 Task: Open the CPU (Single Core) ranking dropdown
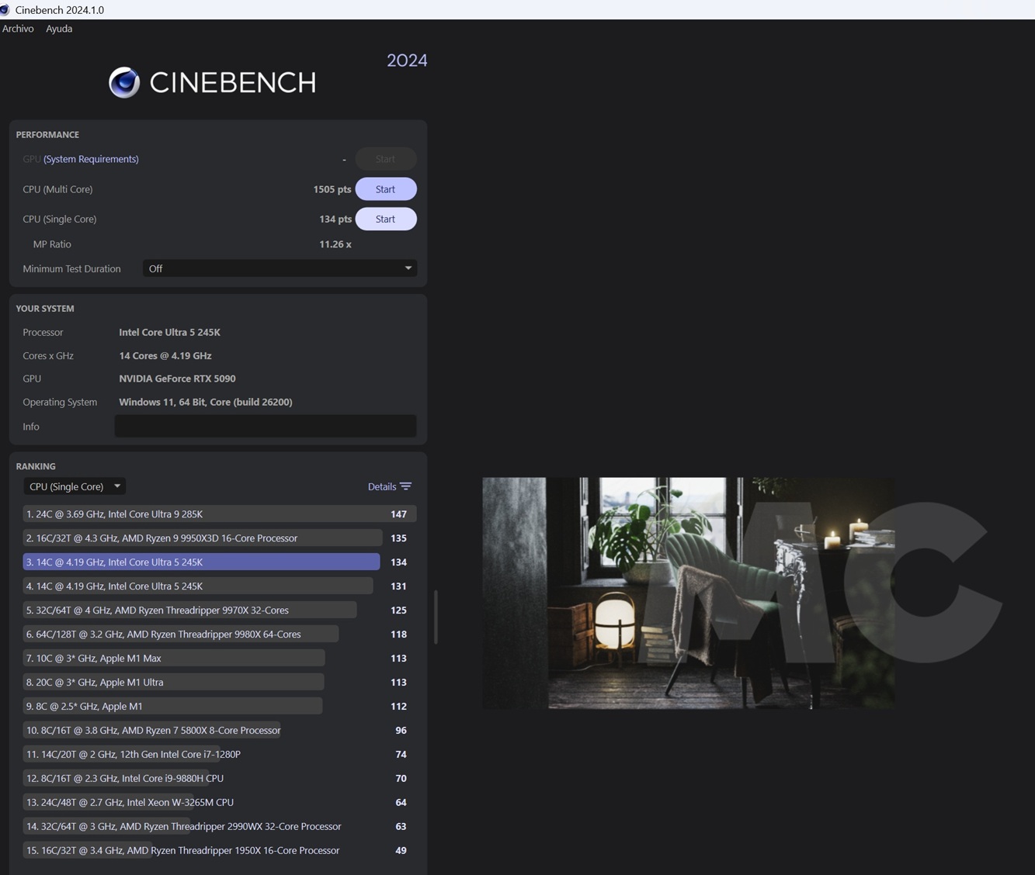point(75,486)
